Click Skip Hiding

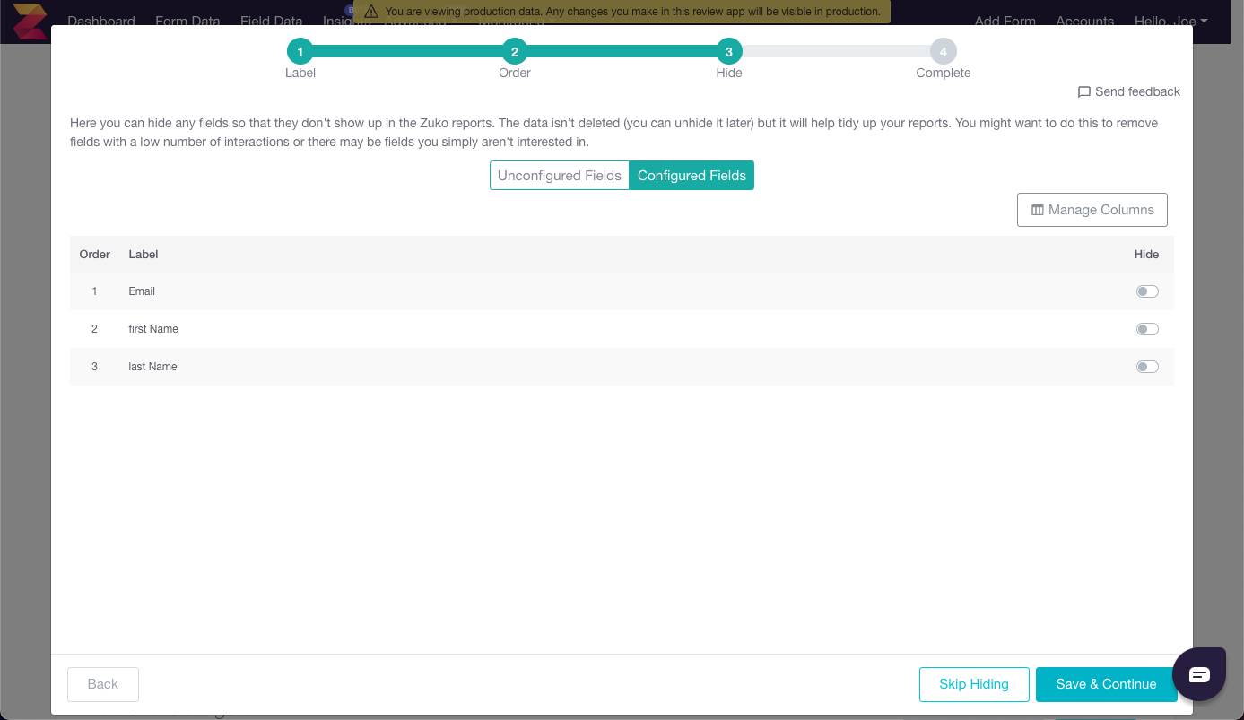pyautogui.click(x=974, y=683)
